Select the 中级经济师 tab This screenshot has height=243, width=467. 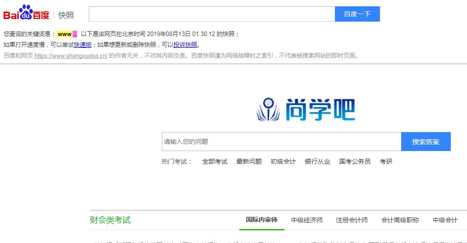pos(307,220)
